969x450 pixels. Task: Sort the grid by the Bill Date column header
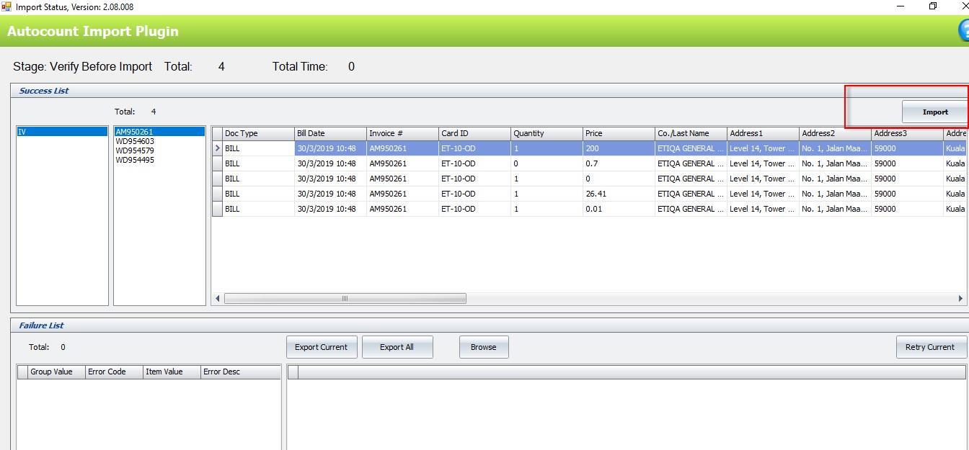[329, 133]
